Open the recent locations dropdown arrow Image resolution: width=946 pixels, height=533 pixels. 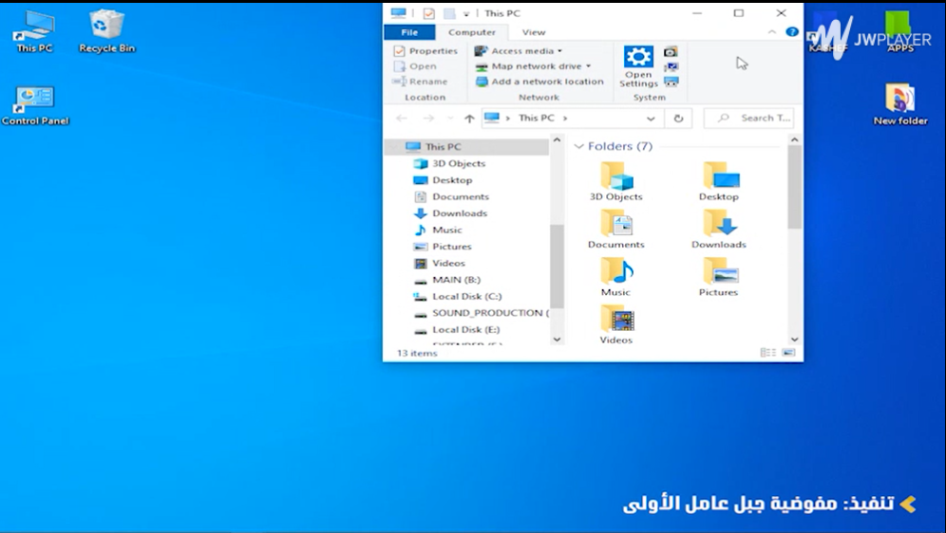pos(449,119)
